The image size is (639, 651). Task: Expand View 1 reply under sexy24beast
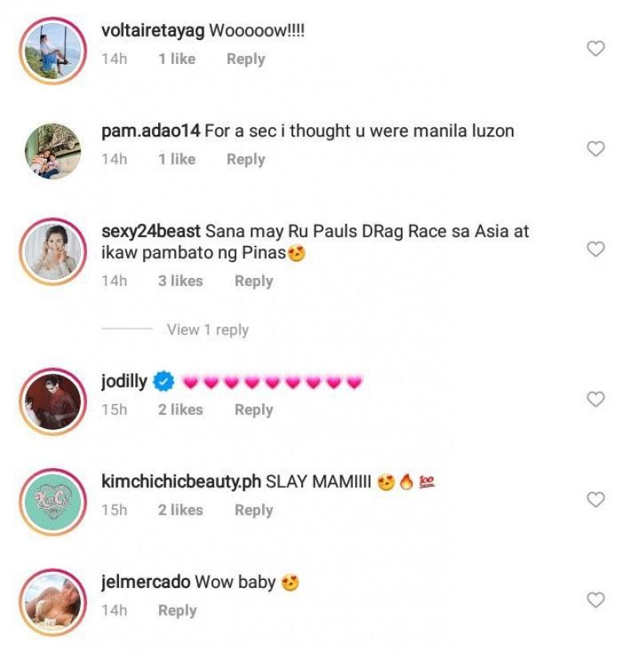pyautogui.click(x=208, y=330)
